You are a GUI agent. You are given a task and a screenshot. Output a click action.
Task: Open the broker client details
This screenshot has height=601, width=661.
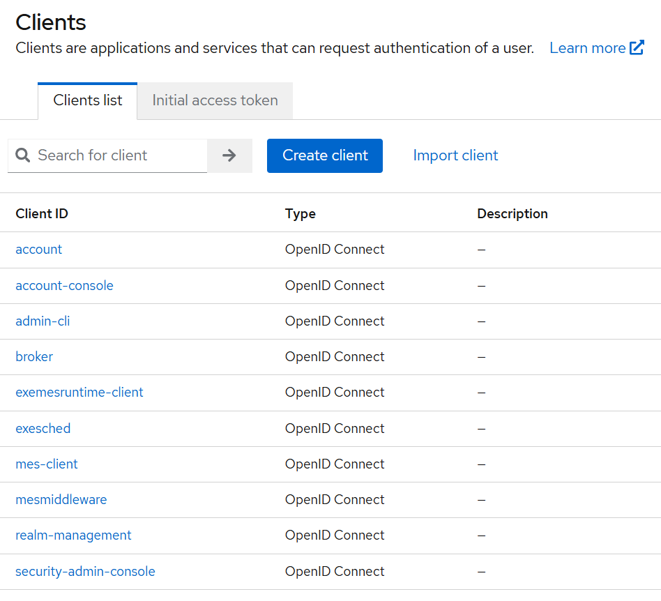pos(34,357)
